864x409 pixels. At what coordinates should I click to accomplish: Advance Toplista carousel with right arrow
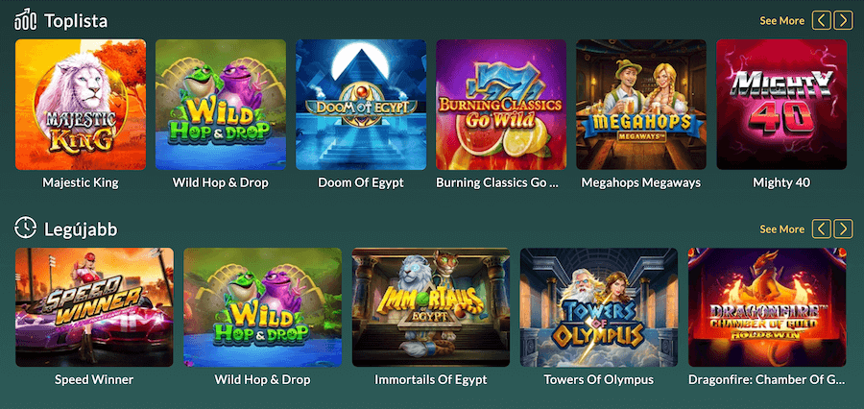[x=843, y=21]
